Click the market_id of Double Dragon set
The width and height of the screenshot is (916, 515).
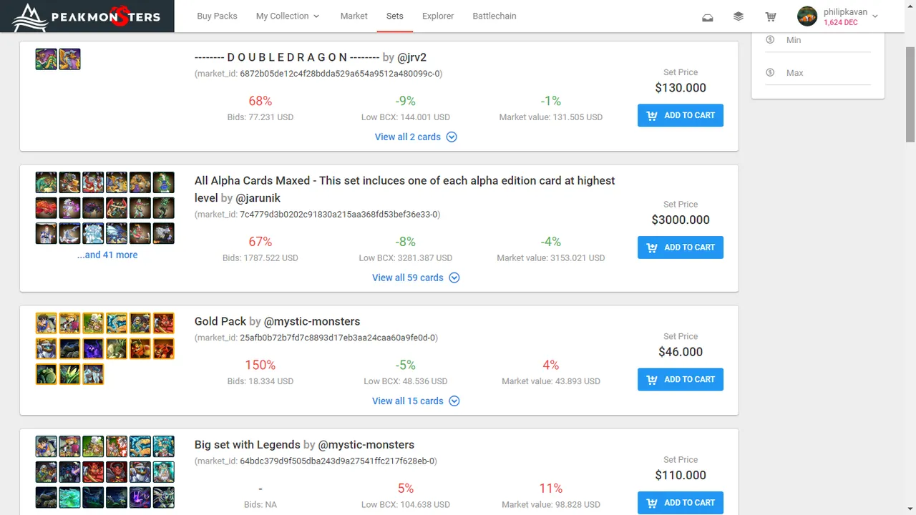[318, 74]
